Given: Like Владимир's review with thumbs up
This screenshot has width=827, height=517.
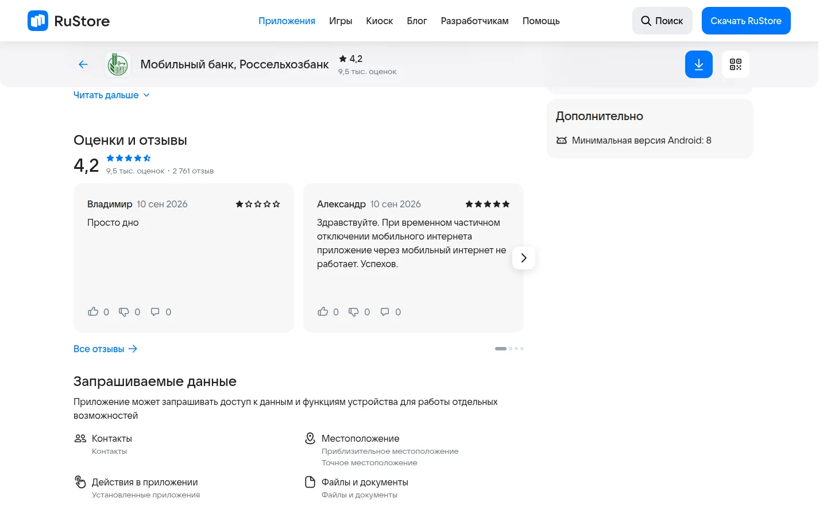Looking at the screenshot, I should pyautogui.click(x=93, y=312).
